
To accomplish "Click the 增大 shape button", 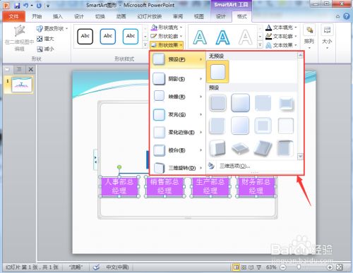I will (x=45, y=39).
